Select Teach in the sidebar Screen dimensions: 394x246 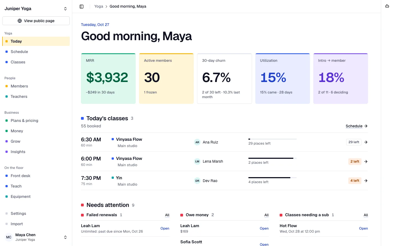pyautogui.click(x=36, y=186)
